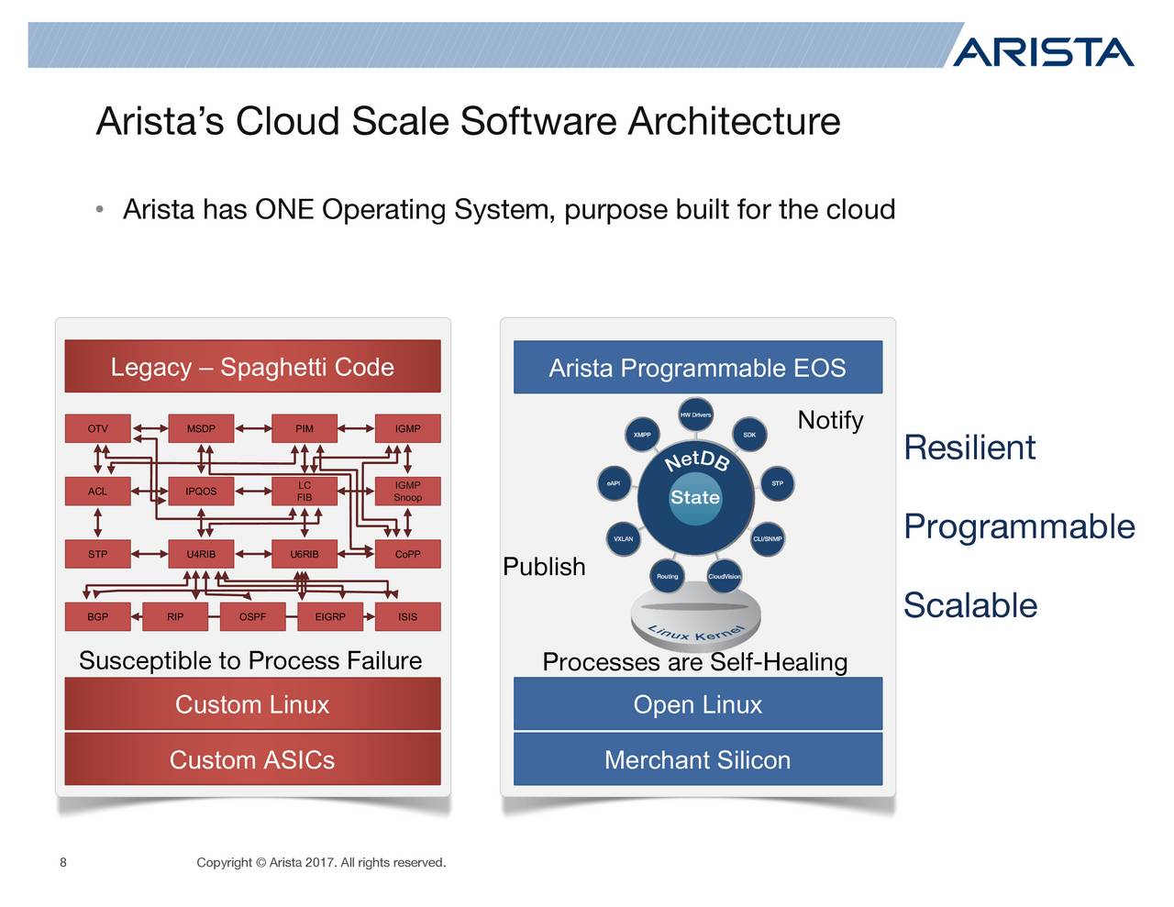Viewport: 1174px width, 907px height.
Task: Click the Merchant Silicon button
Action: tap(697, 759)
